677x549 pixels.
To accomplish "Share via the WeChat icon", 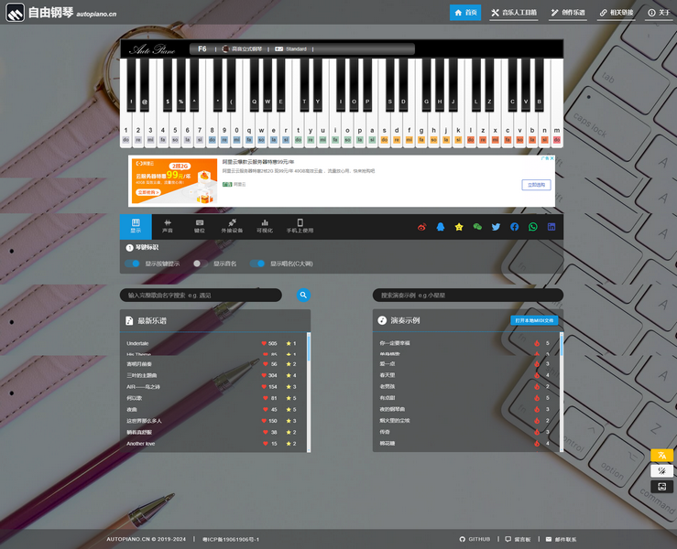I will coord(477,227).
